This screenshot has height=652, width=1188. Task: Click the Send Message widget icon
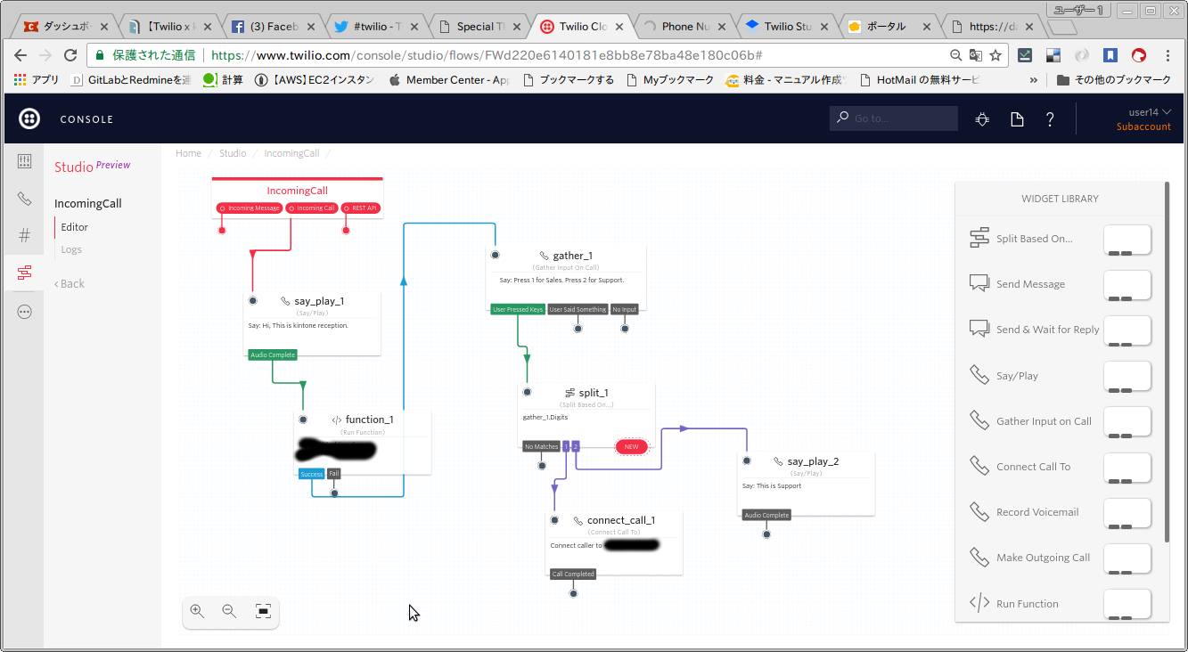[979, 282]
